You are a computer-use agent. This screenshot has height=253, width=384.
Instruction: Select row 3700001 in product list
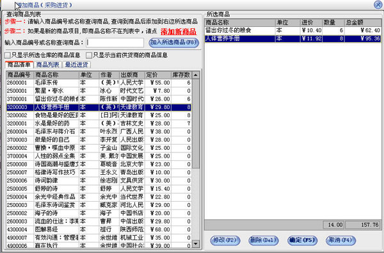tap(99, 99)
